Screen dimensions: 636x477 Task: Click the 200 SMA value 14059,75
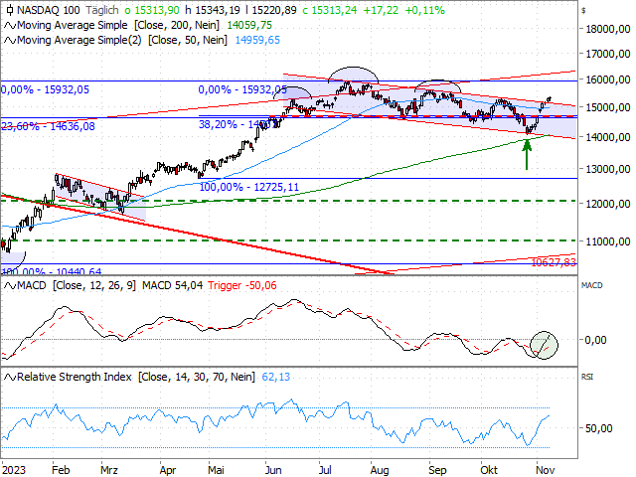(249, 25)
